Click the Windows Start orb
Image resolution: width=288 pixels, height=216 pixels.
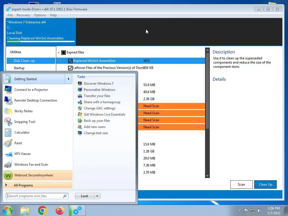7,210
